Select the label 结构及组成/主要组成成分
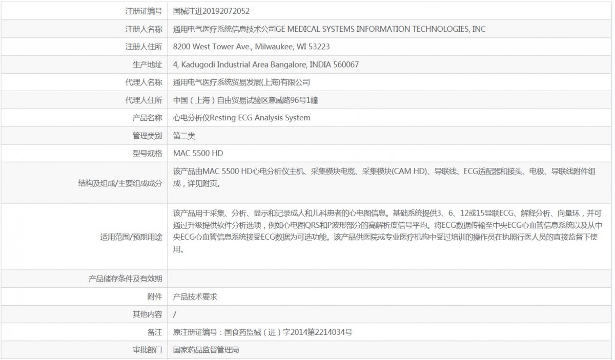Image resolution: width=615 pixels, height=360 pixels. click(x=119, y=183)
